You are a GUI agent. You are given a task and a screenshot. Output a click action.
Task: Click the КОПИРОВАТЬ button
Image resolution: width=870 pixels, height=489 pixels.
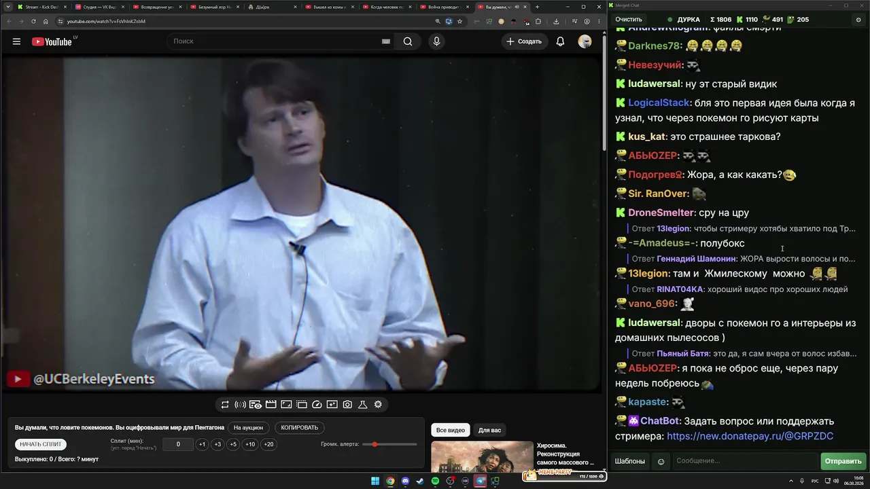299,428
